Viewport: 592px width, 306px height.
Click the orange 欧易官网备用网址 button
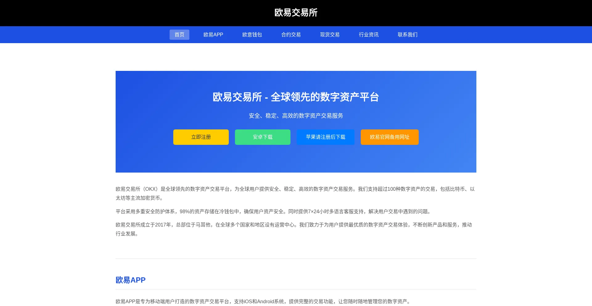tap(390, 137)
